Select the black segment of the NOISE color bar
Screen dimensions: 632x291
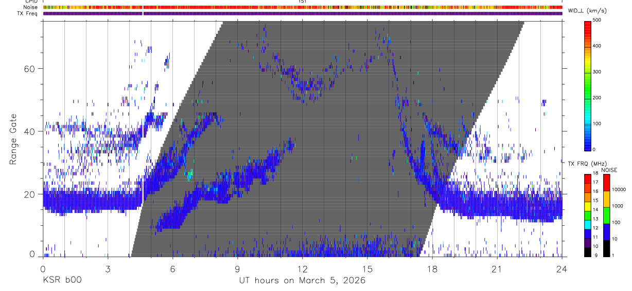point(607,248)
